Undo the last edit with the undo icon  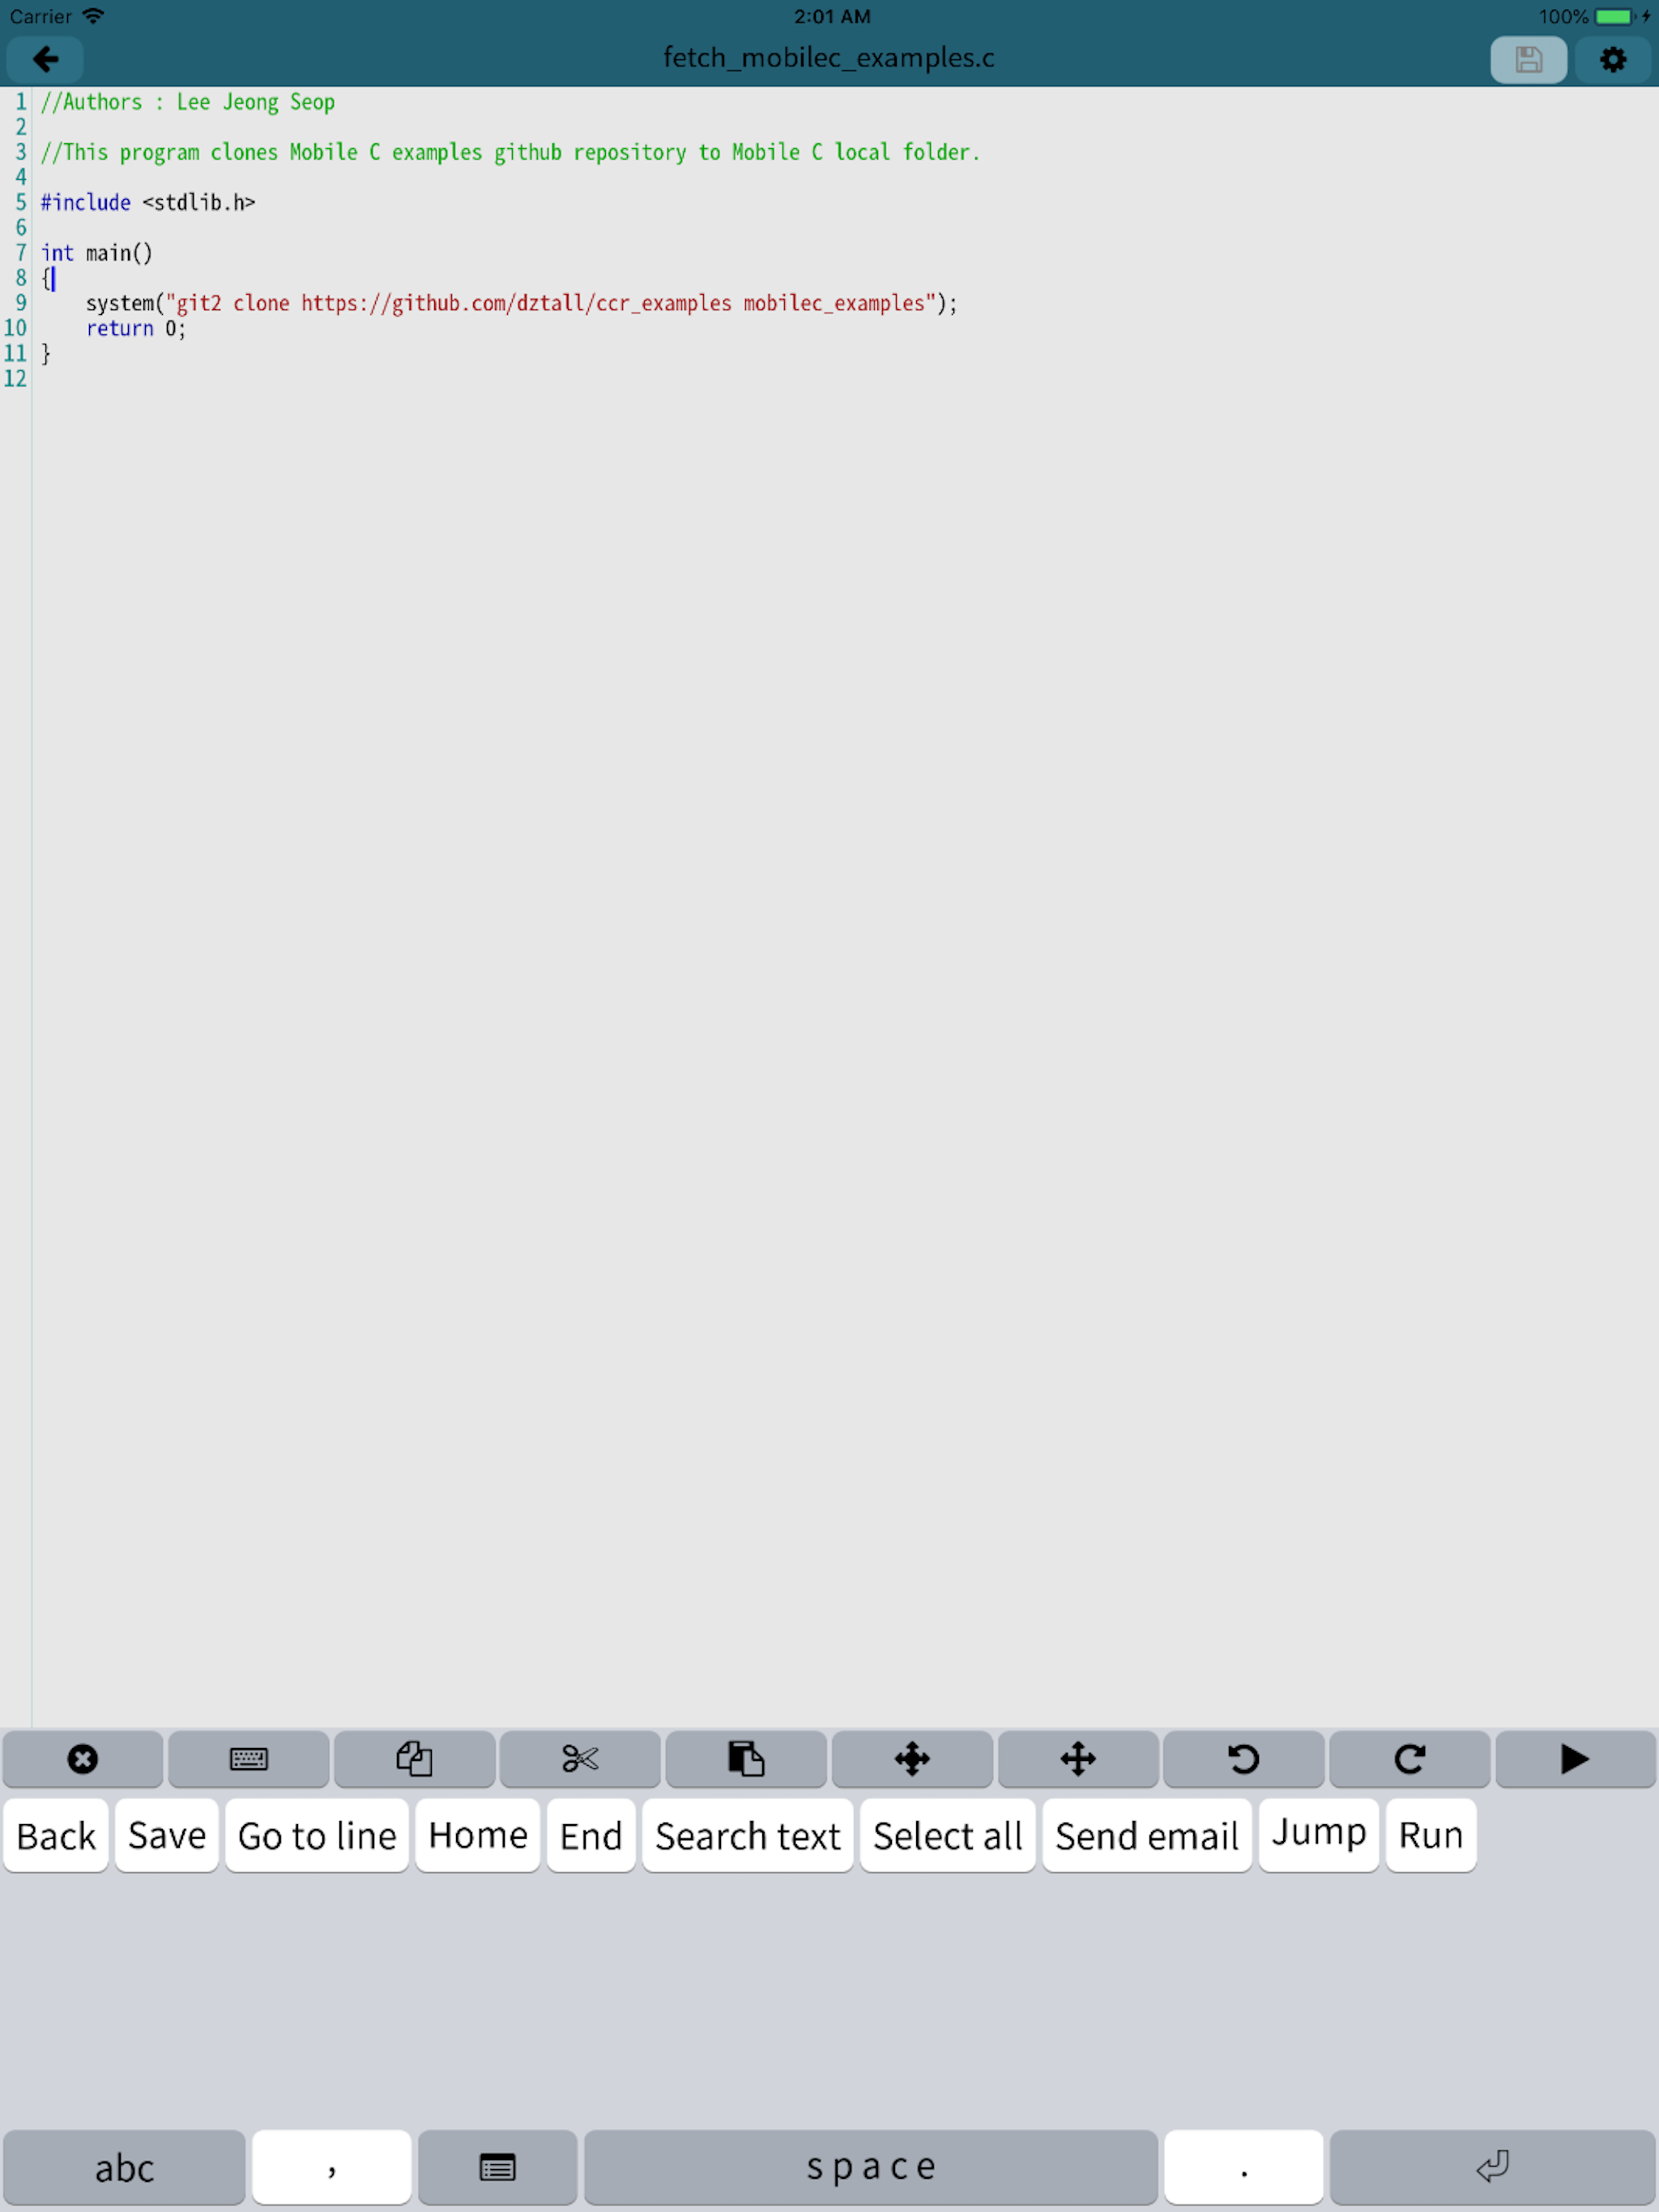click(1243, 1759)
